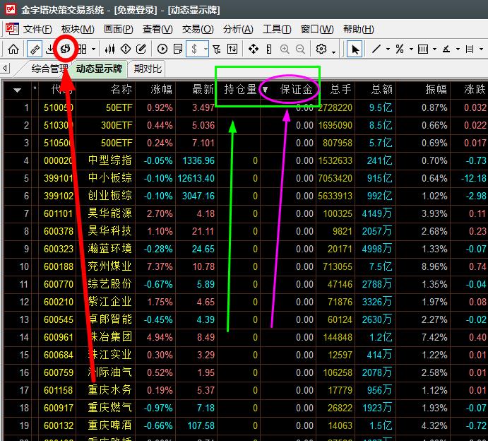This screenshot has height=441, width=488.
Task: Open the 帮助(H) menu
Action: click(359, 29)
